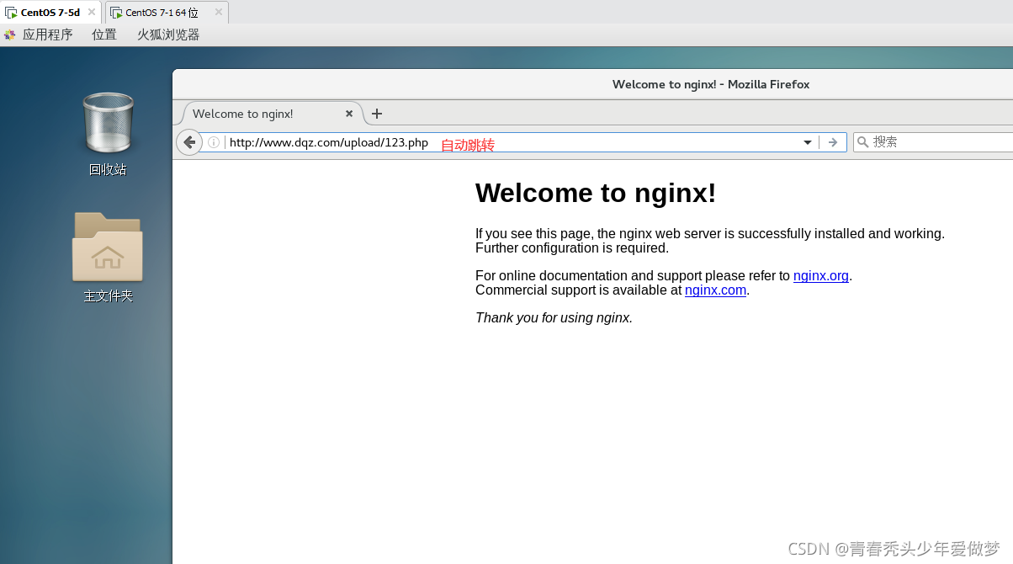The width and height of the screenshot is (1013, 564).
Task: Open the URL history dropdown arrow
Action: (808, 142)
